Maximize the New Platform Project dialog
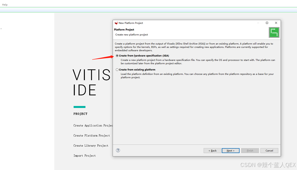Viewport: 297px width, 170px height. pos(267,23)
